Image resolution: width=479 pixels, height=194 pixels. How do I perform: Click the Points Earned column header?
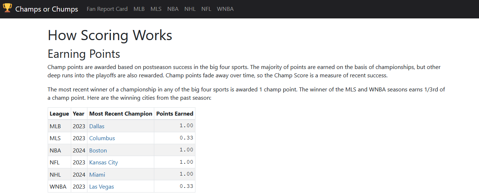[x=175, y=114]
